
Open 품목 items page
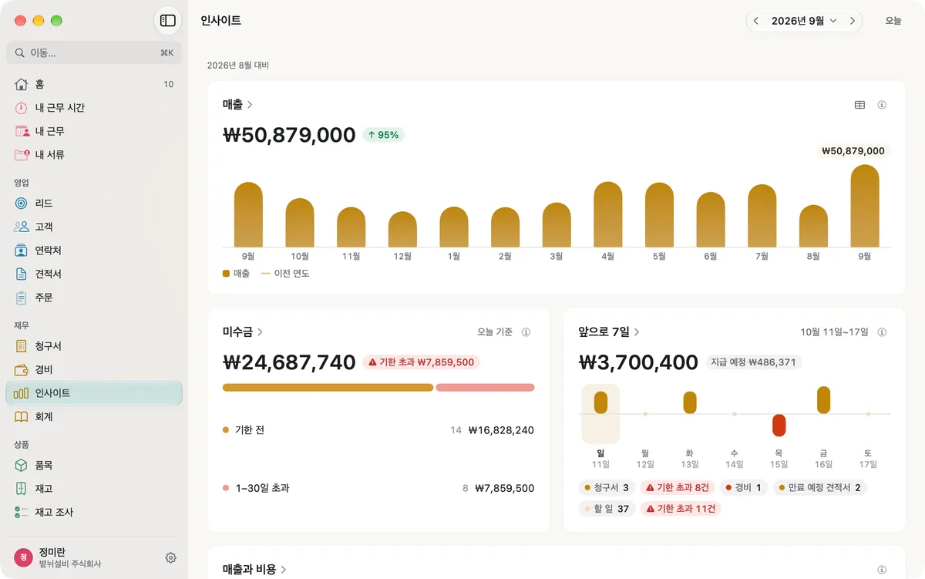(x=94, y=466)
